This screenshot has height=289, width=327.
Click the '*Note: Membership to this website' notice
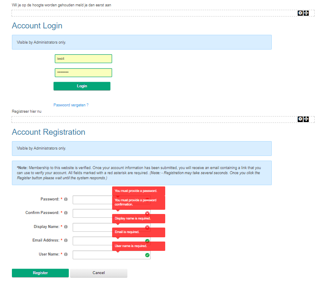coord(142,173)
